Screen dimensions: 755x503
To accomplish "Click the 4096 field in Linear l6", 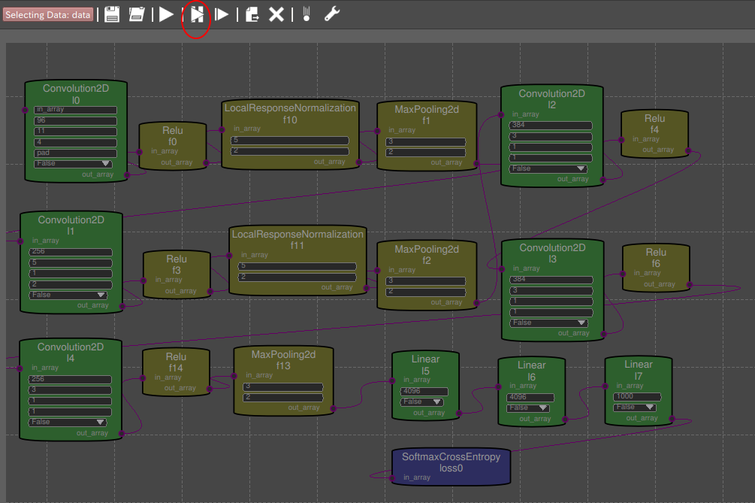I will 530,397.
